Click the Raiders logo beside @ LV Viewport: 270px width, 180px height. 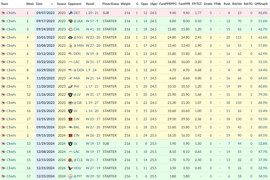[x=70, y=95]
